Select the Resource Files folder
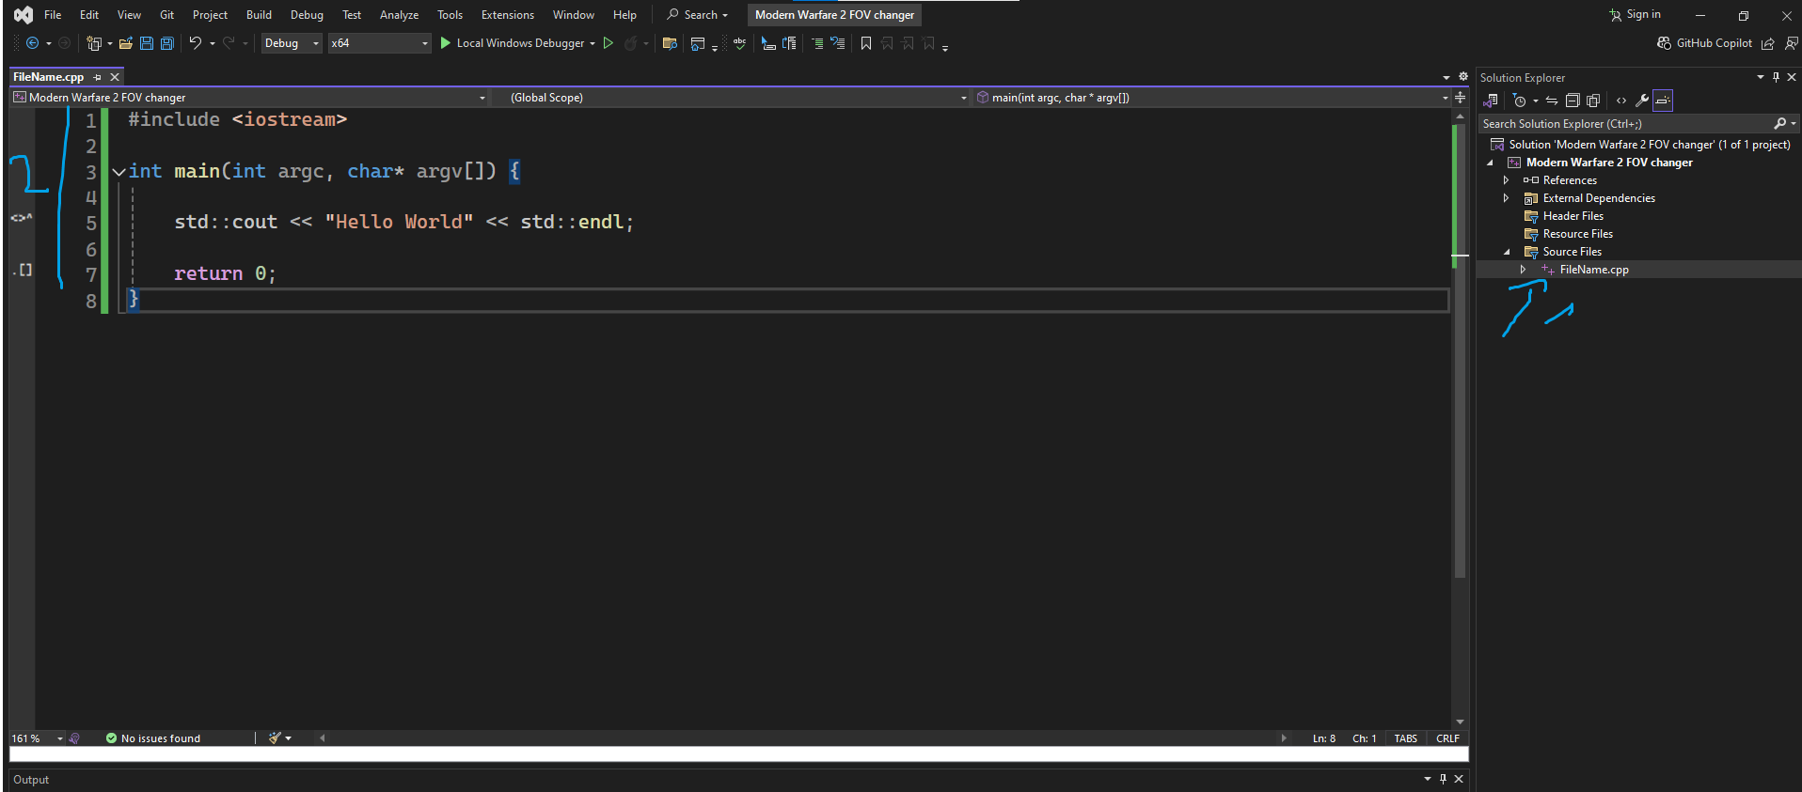This screenshot has height=792, width=1802. click(x=1577, y=234)
